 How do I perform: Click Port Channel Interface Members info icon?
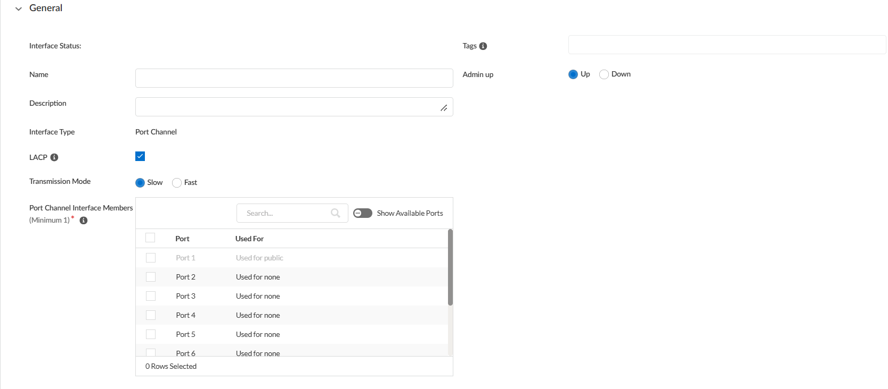click(84, 221)
